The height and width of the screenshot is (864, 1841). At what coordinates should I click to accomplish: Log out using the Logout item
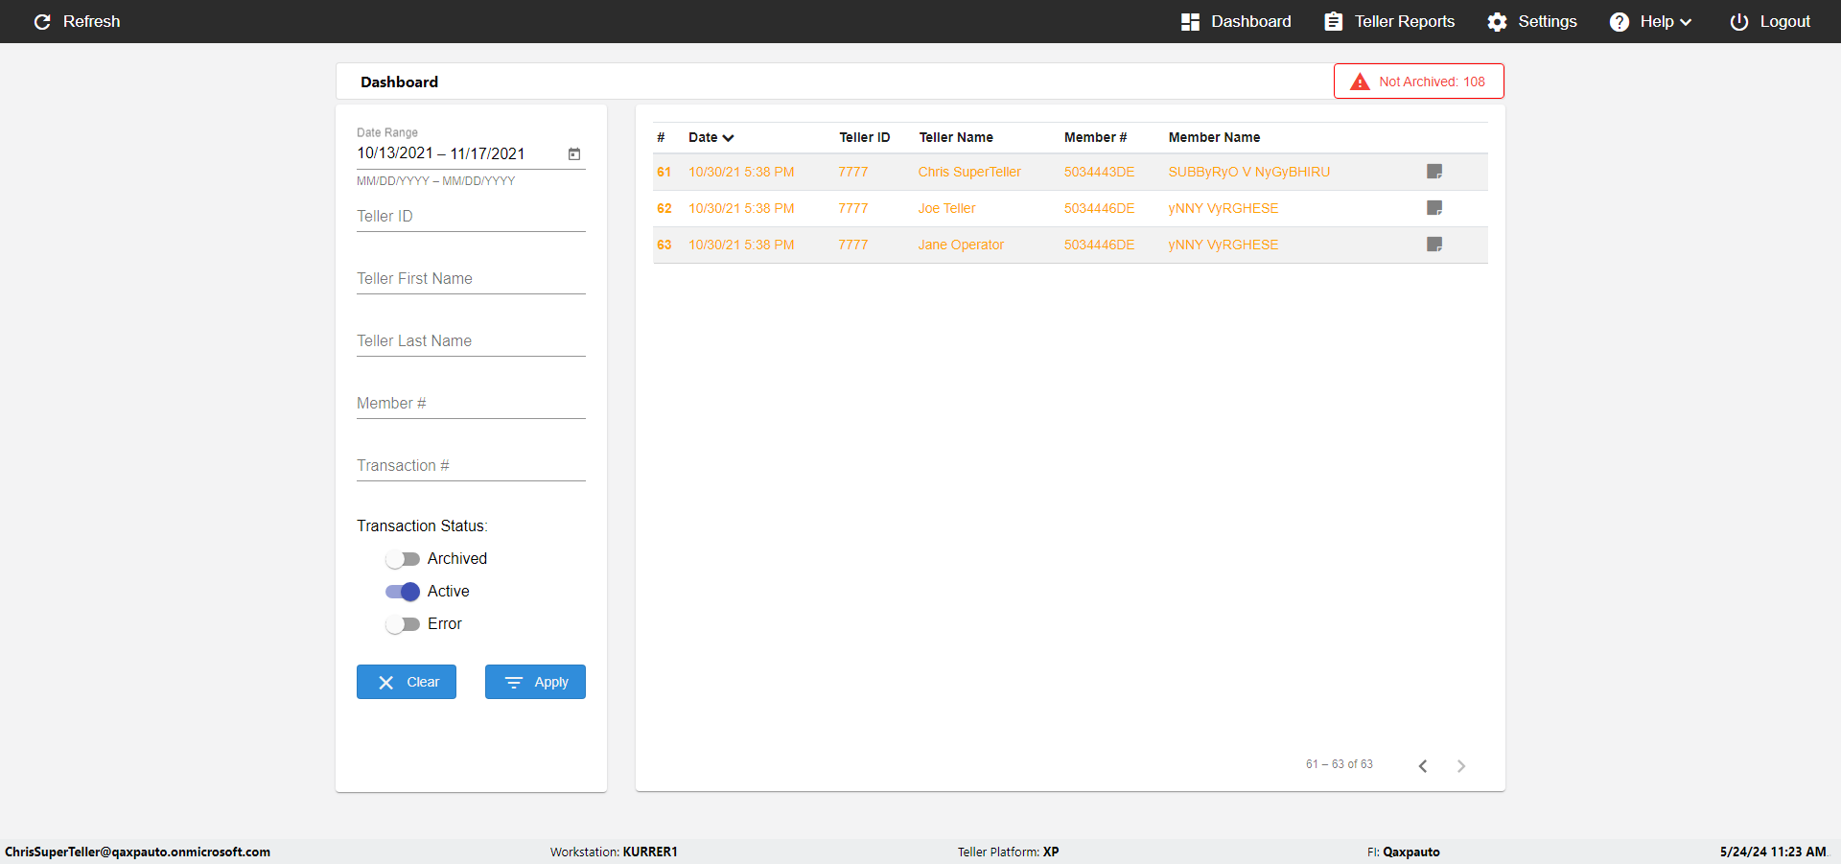(1770, 21)
